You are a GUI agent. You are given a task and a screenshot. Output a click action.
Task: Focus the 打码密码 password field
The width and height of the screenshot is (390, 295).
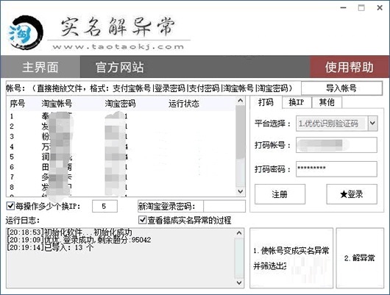(x=336, y=169)
